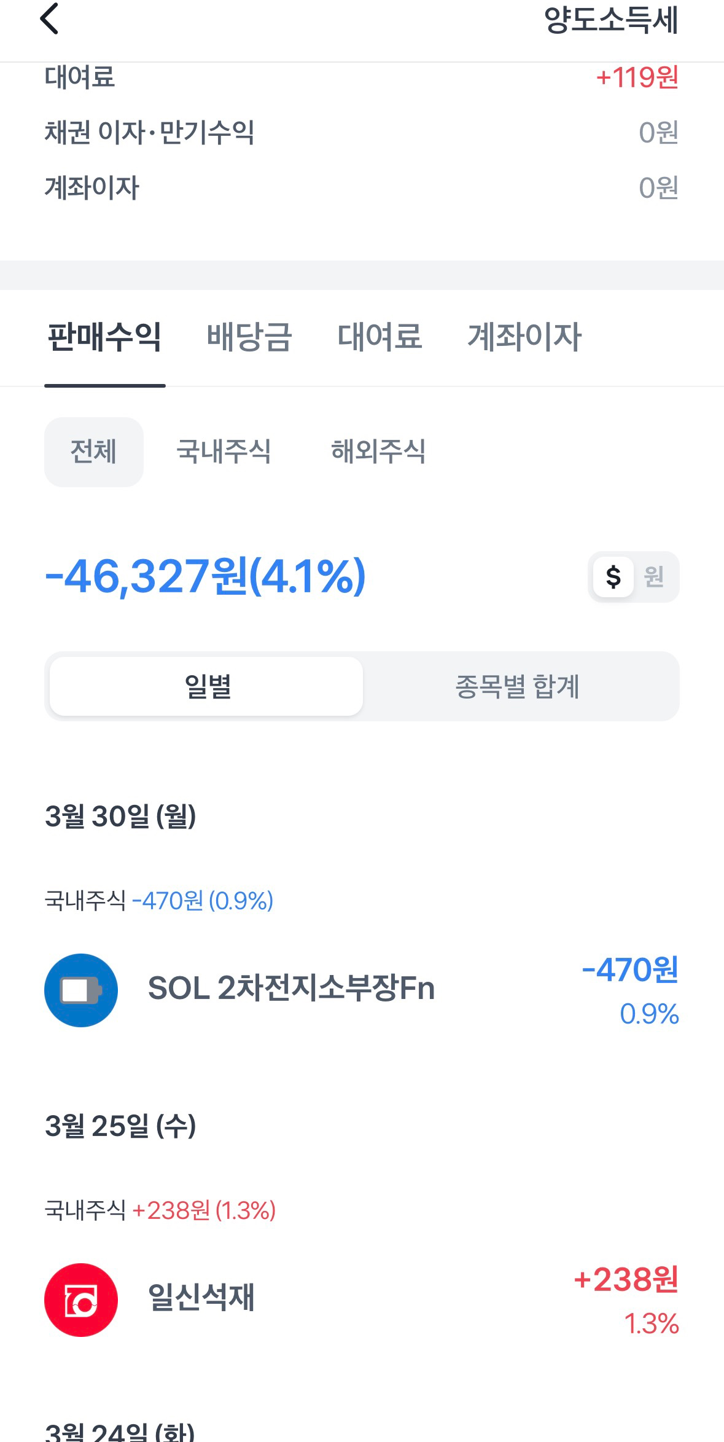724x1442 pixels.
Task: Tap the SOL 2차전지소부장Fn battery icon
Action: [x=81, y=990]
